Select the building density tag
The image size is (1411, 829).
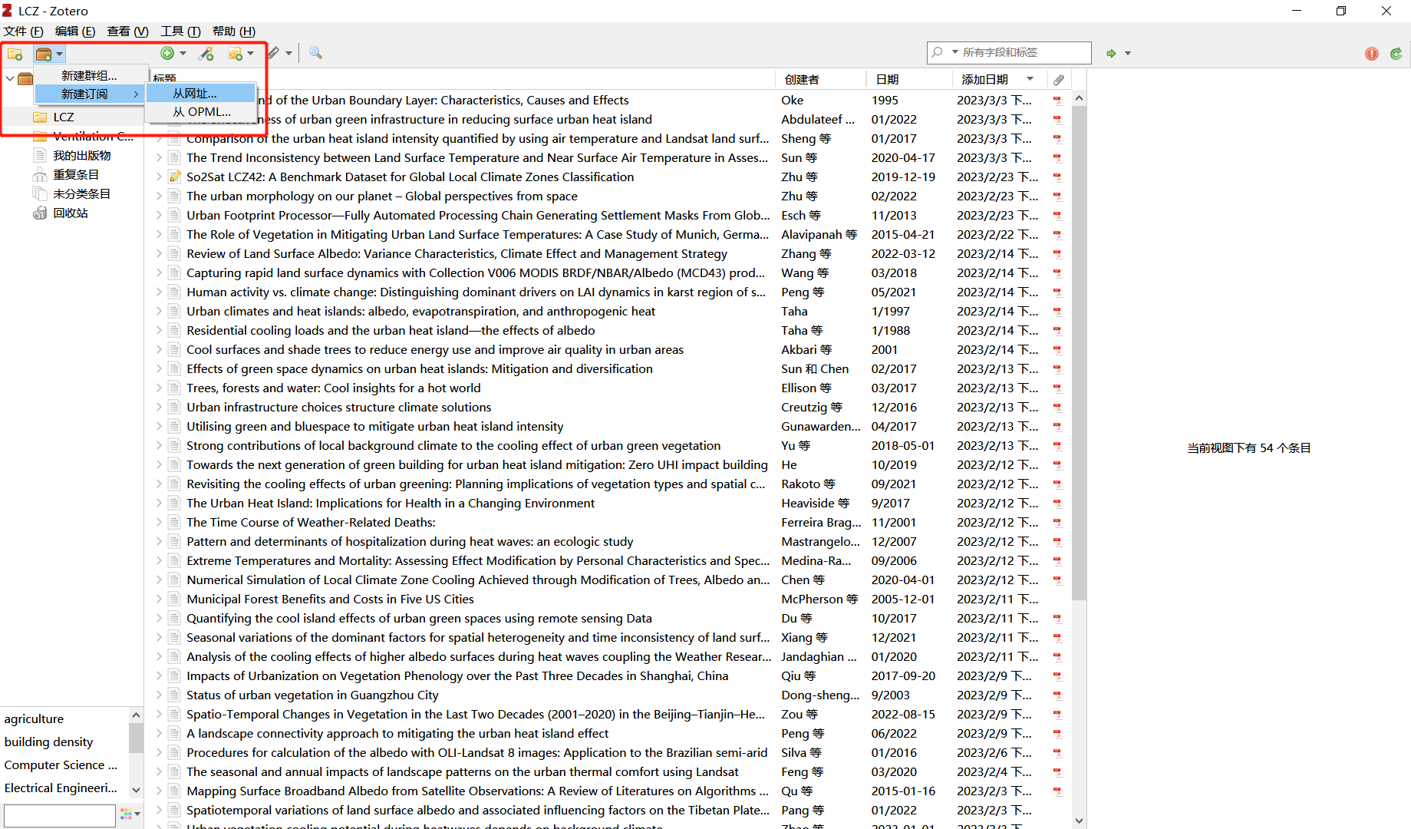48,742
